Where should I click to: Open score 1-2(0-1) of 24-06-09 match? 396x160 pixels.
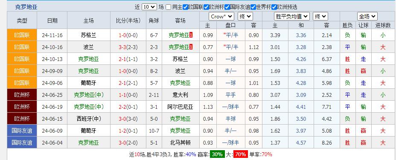pyautogui.click(x=128, y=131)
